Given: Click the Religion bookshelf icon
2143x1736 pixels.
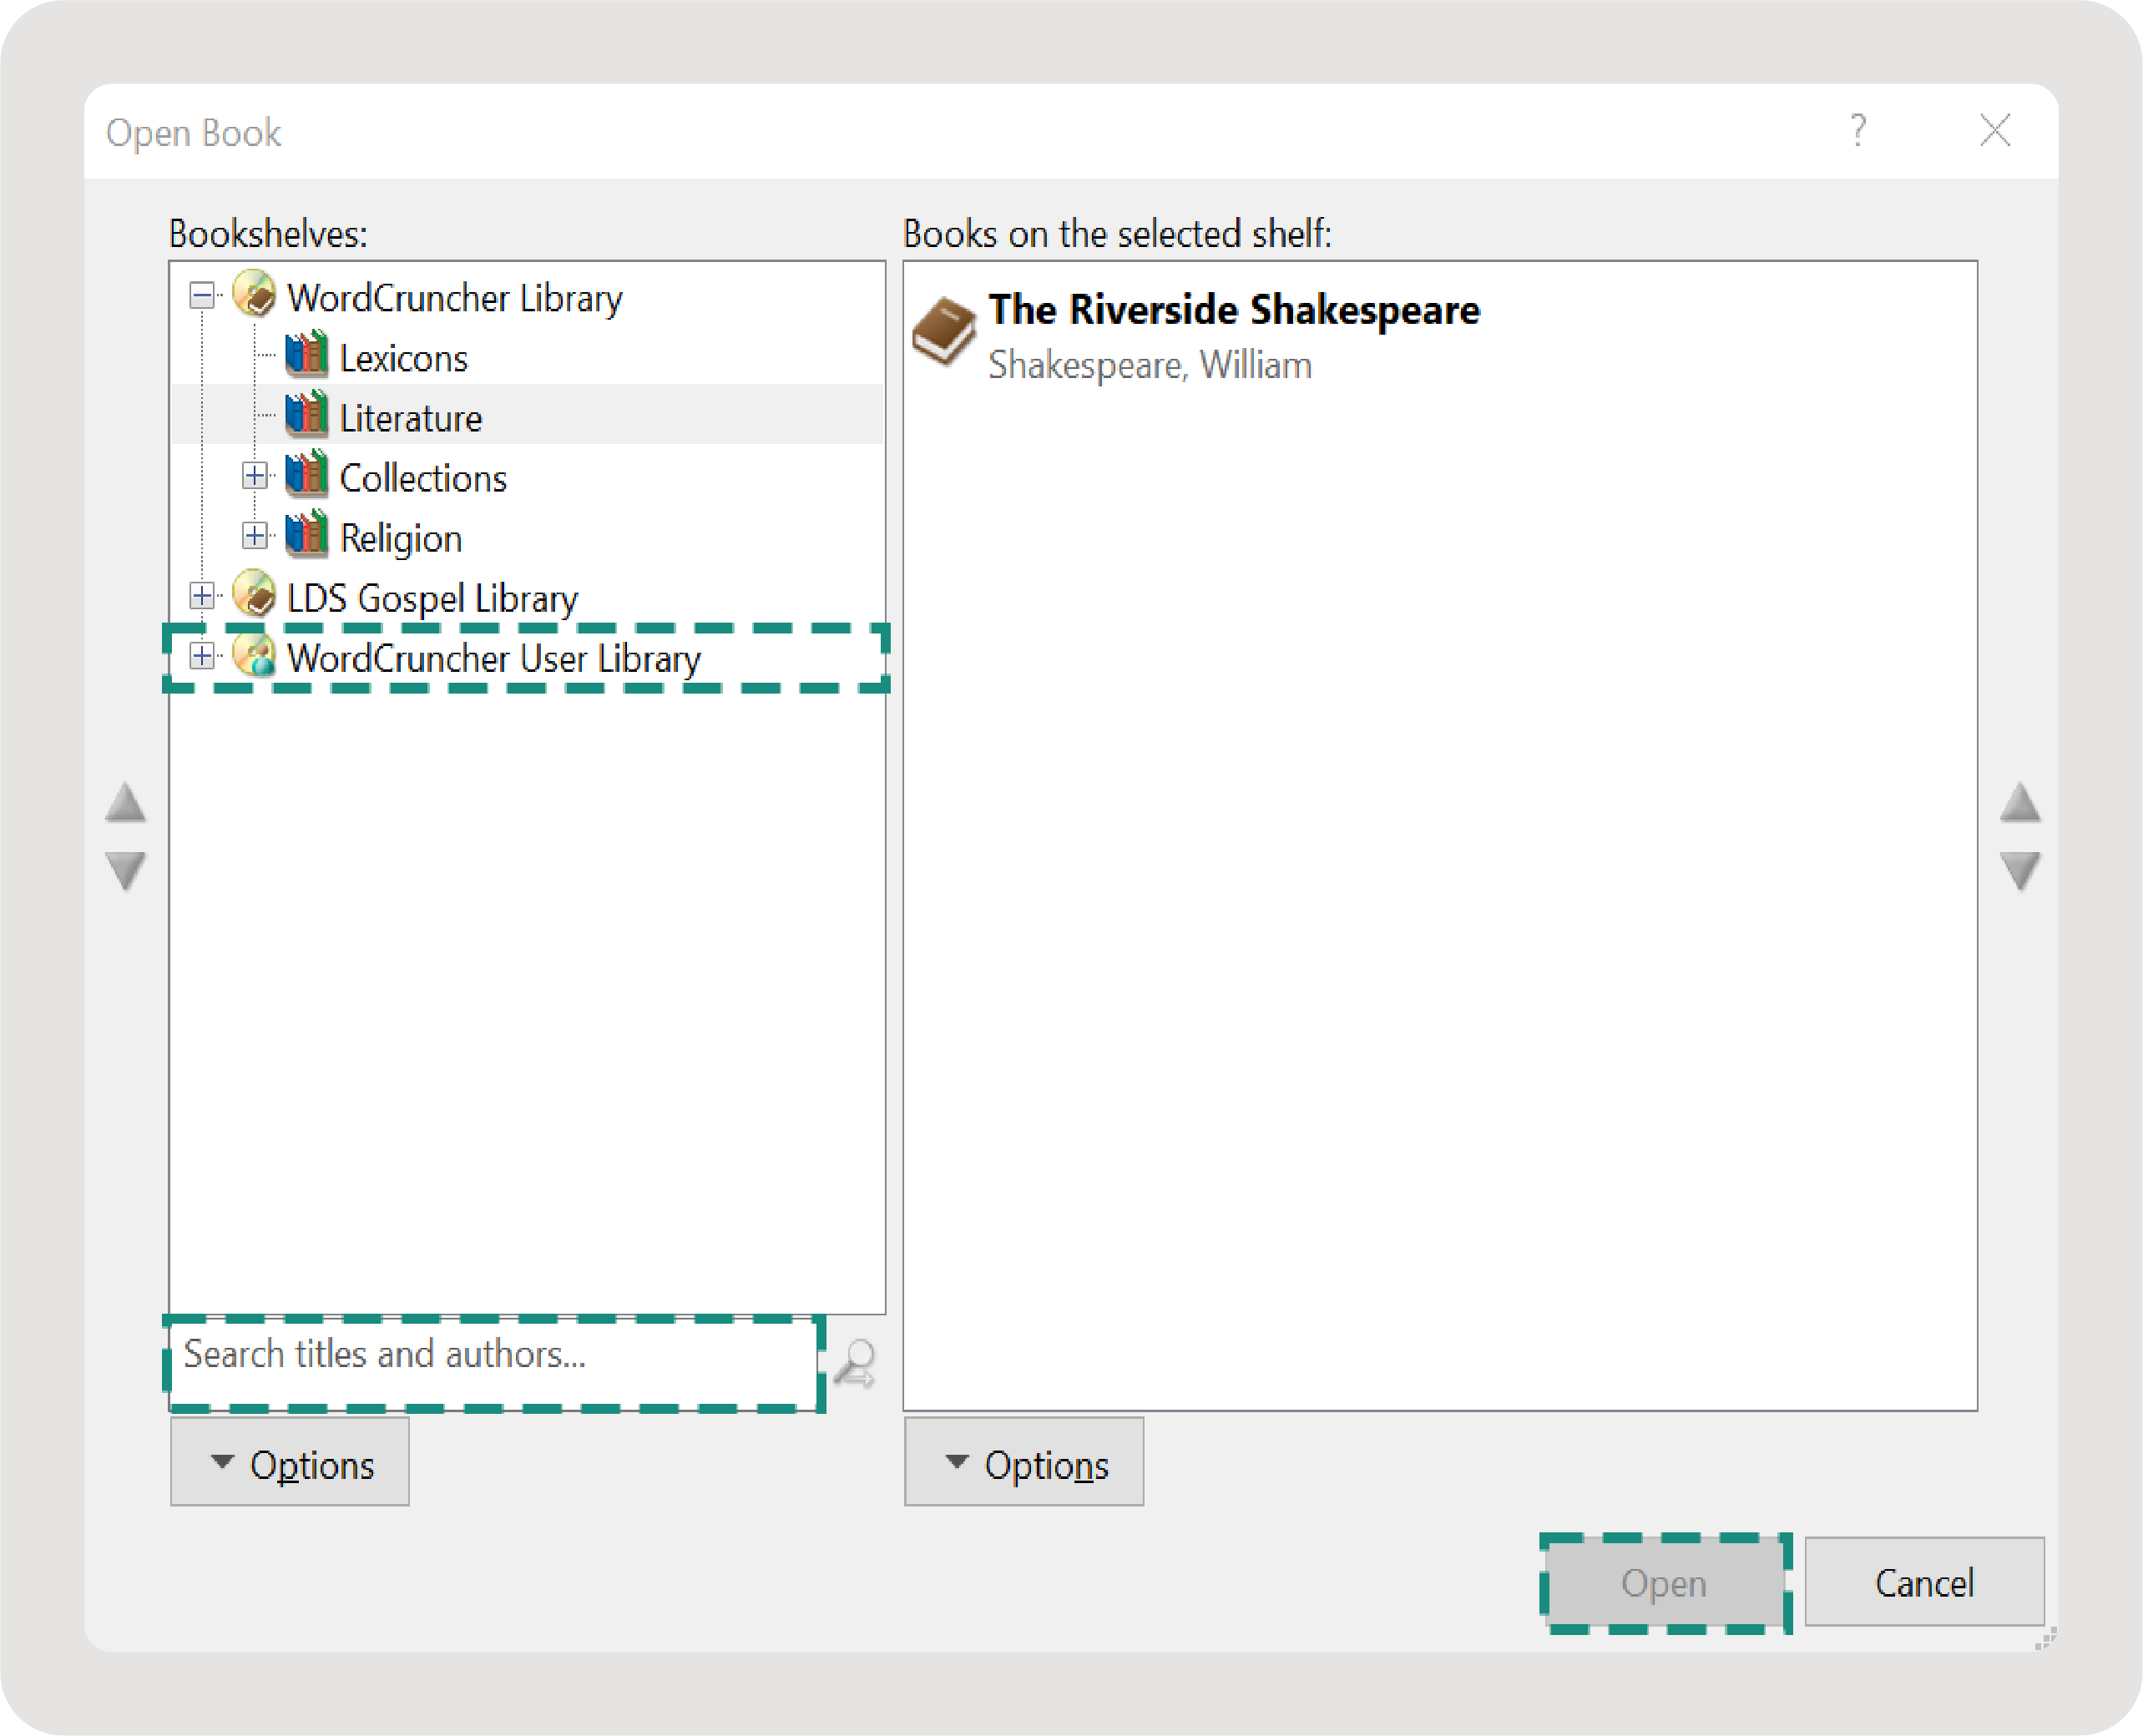Looking at the screenshot, I should coord(306,536).
